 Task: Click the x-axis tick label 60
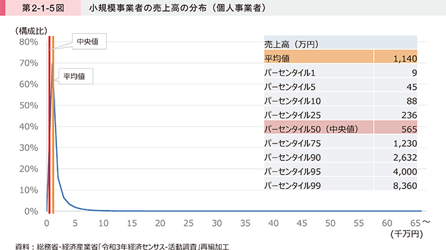[x=387, y=223]
